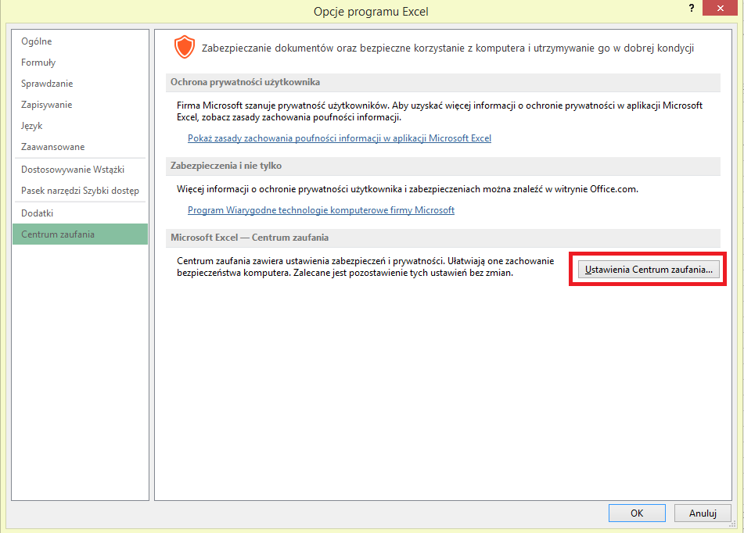Open Zaawansowane options
Screen dimensions: 744x533
(x=80, y=147)
